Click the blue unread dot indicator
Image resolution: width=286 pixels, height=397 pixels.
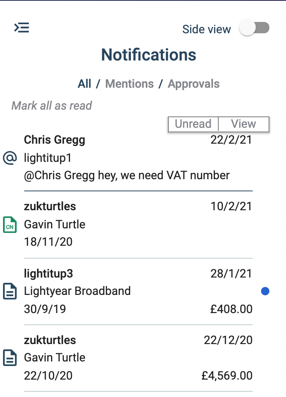pyautogui.click(x=265, y=291)
